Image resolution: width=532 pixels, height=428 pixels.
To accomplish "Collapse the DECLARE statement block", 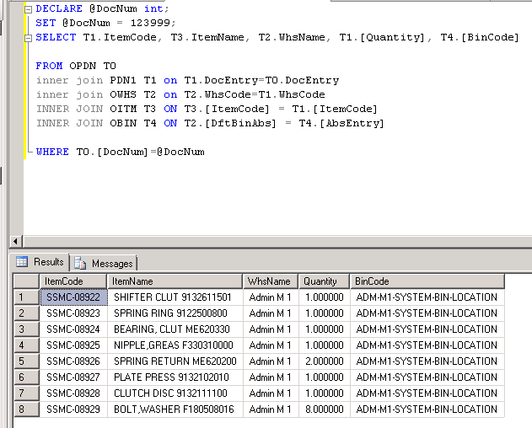I will (x=29, y=9).
